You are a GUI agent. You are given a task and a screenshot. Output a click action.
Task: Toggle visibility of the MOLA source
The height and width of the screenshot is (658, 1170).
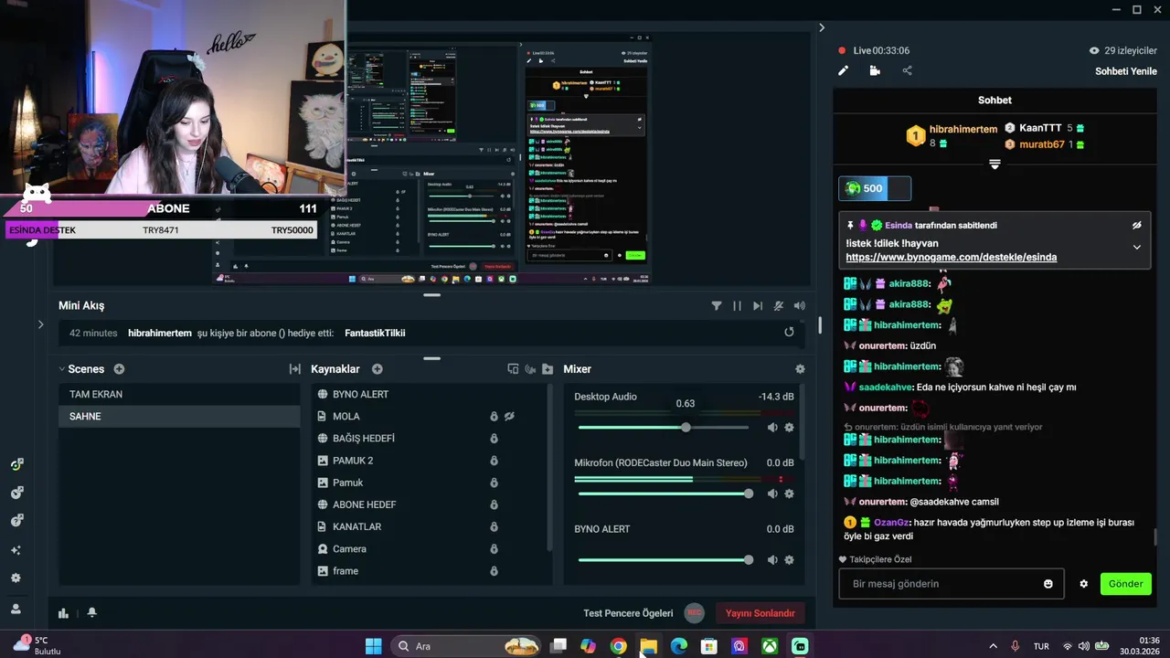(x=510, y=417)
